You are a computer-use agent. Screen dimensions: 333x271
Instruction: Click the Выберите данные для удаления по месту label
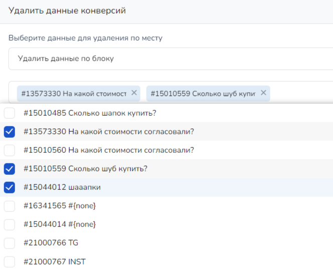85,38
